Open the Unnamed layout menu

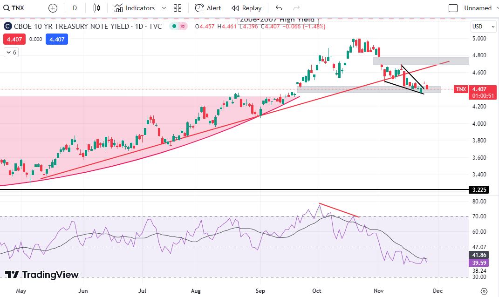(478, 8)
